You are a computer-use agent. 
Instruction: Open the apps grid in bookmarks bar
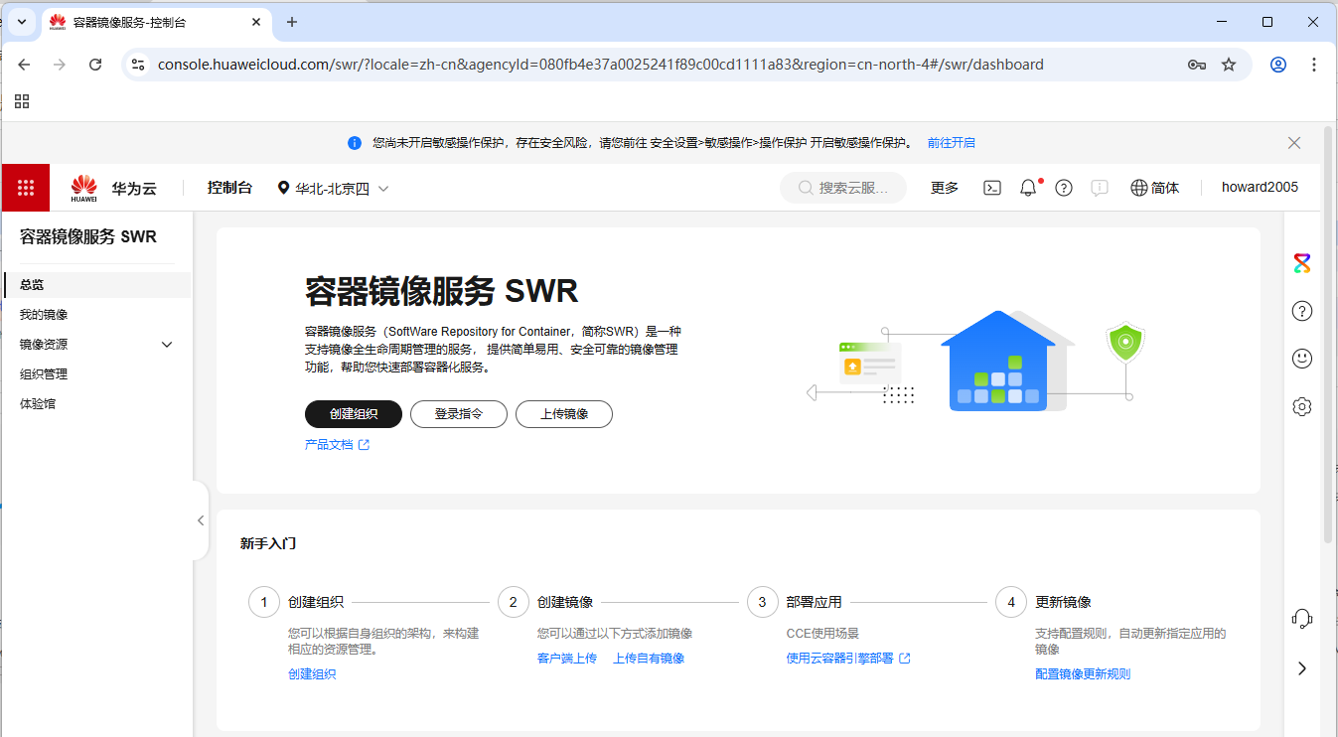tap(22, 101)
